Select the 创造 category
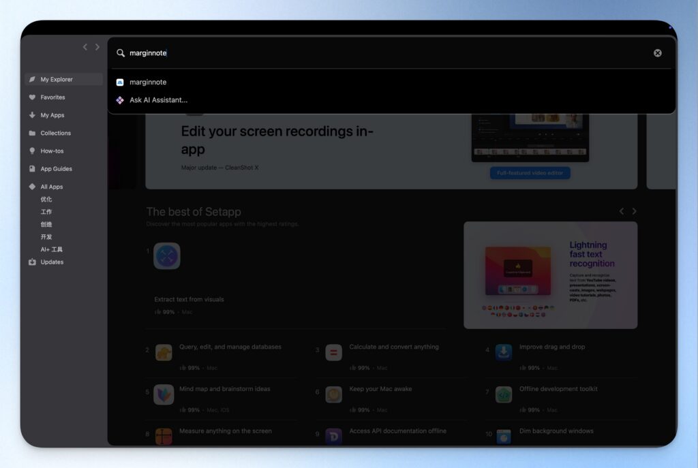 pyautogui.click(x=46, y=224)
